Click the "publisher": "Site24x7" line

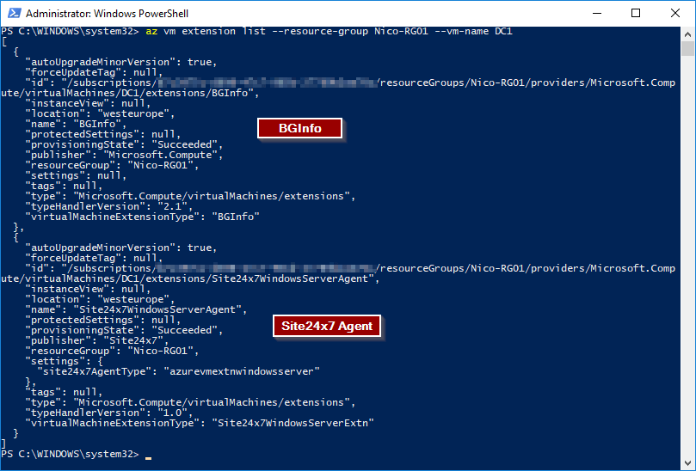tap(97, 340)
